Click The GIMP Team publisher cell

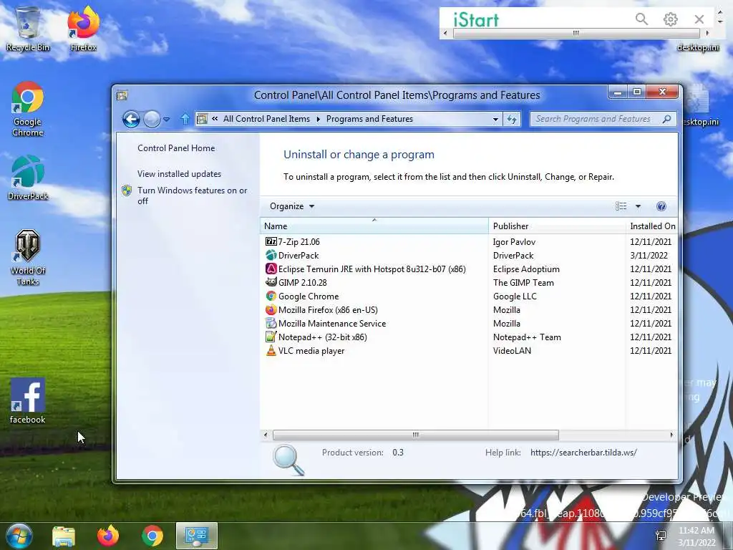point(523,282)
